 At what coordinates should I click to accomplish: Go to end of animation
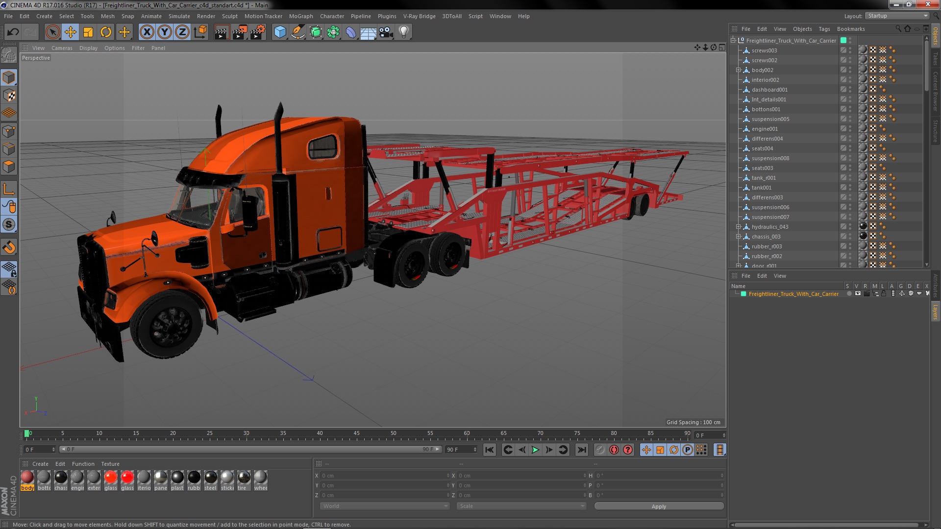(x=581, y=450)
